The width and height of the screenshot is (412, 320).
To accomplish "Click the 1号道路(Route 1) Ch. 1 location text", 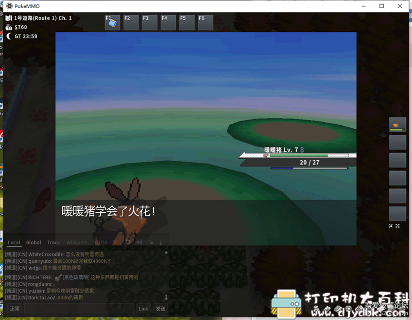I will [43, 18].
